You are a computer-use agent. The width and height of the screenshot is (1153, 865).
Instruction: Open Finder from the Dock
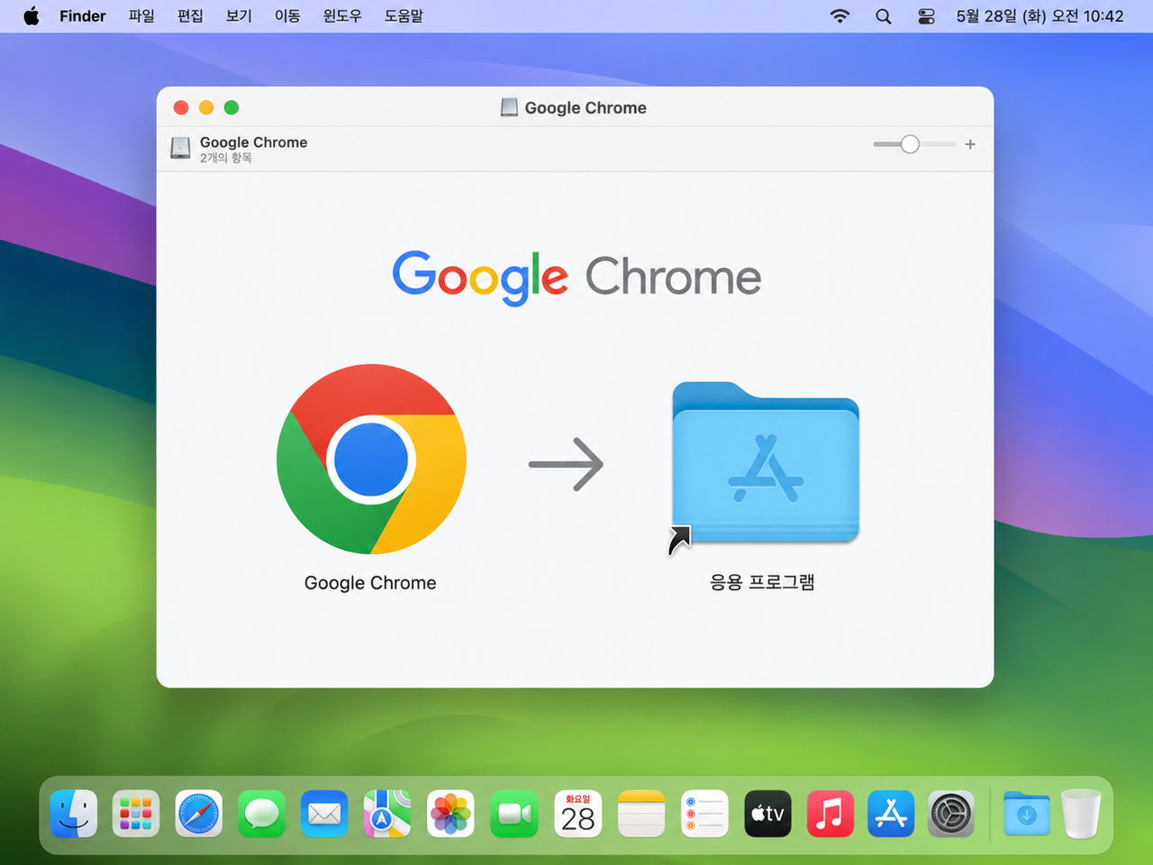pyautogui.click(x=74, y=815)
